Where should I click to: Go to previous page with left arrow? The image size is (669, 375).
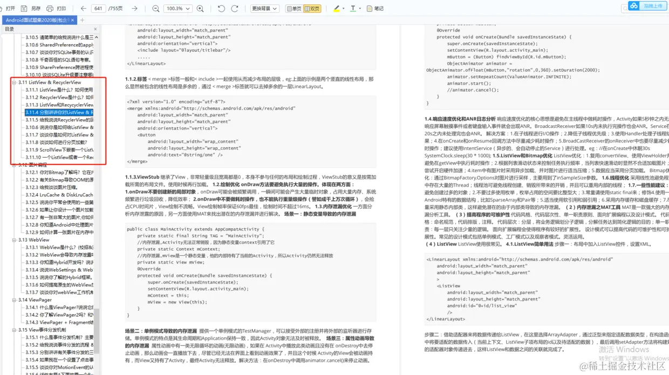coord(83,9)
